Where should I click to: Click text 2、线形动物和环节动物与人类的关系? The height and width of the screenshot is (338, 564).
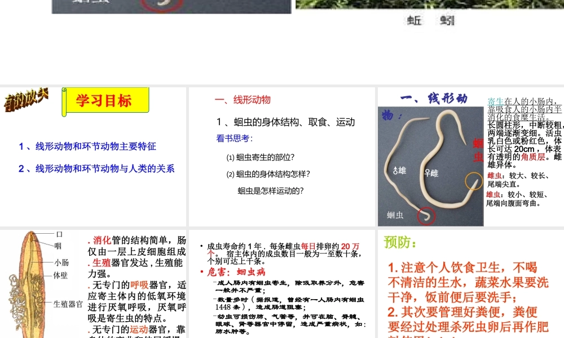coord(96,168)
